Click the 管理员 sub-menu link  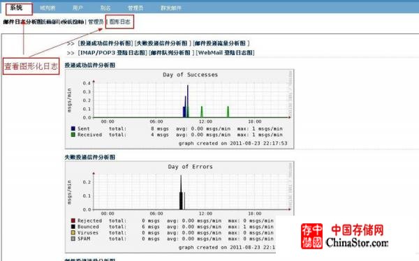[x=96, y=22]
